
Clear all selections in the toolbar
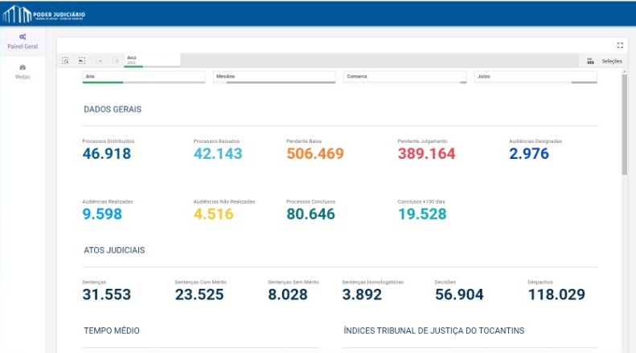pyautogui.click(x=116, y=60)
